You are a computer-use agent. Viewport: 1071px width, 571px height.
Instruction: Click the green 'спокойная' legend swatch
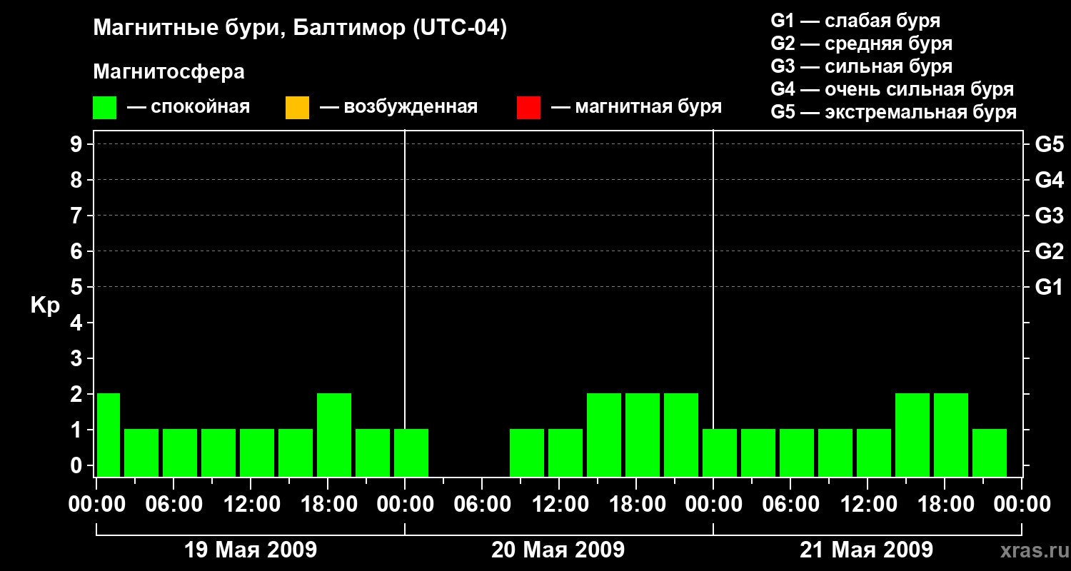click(104, 108)
